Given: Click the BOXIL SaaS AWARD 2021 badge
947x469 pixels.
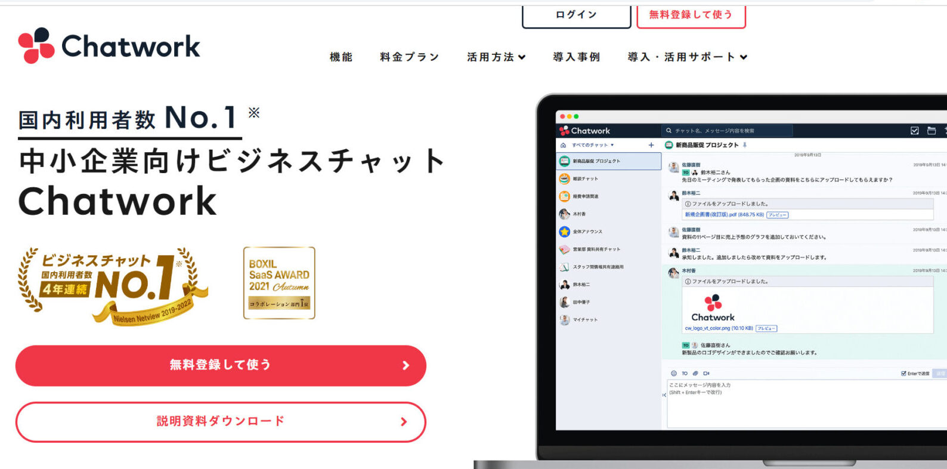Looking at the screenshot, I should click(279, 283).
